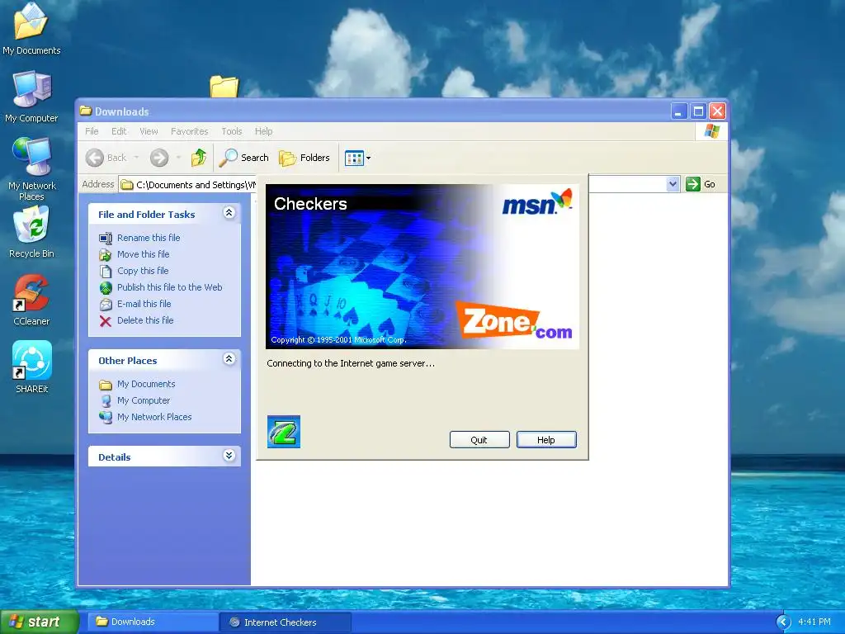Show hidden tray icons arrow
Screen dimensions: 845x634
783,622
